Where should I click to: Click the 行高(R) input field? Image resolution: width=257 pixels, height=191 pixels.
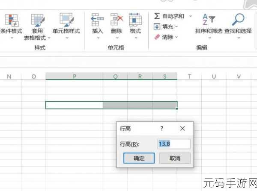coord(174,144)
